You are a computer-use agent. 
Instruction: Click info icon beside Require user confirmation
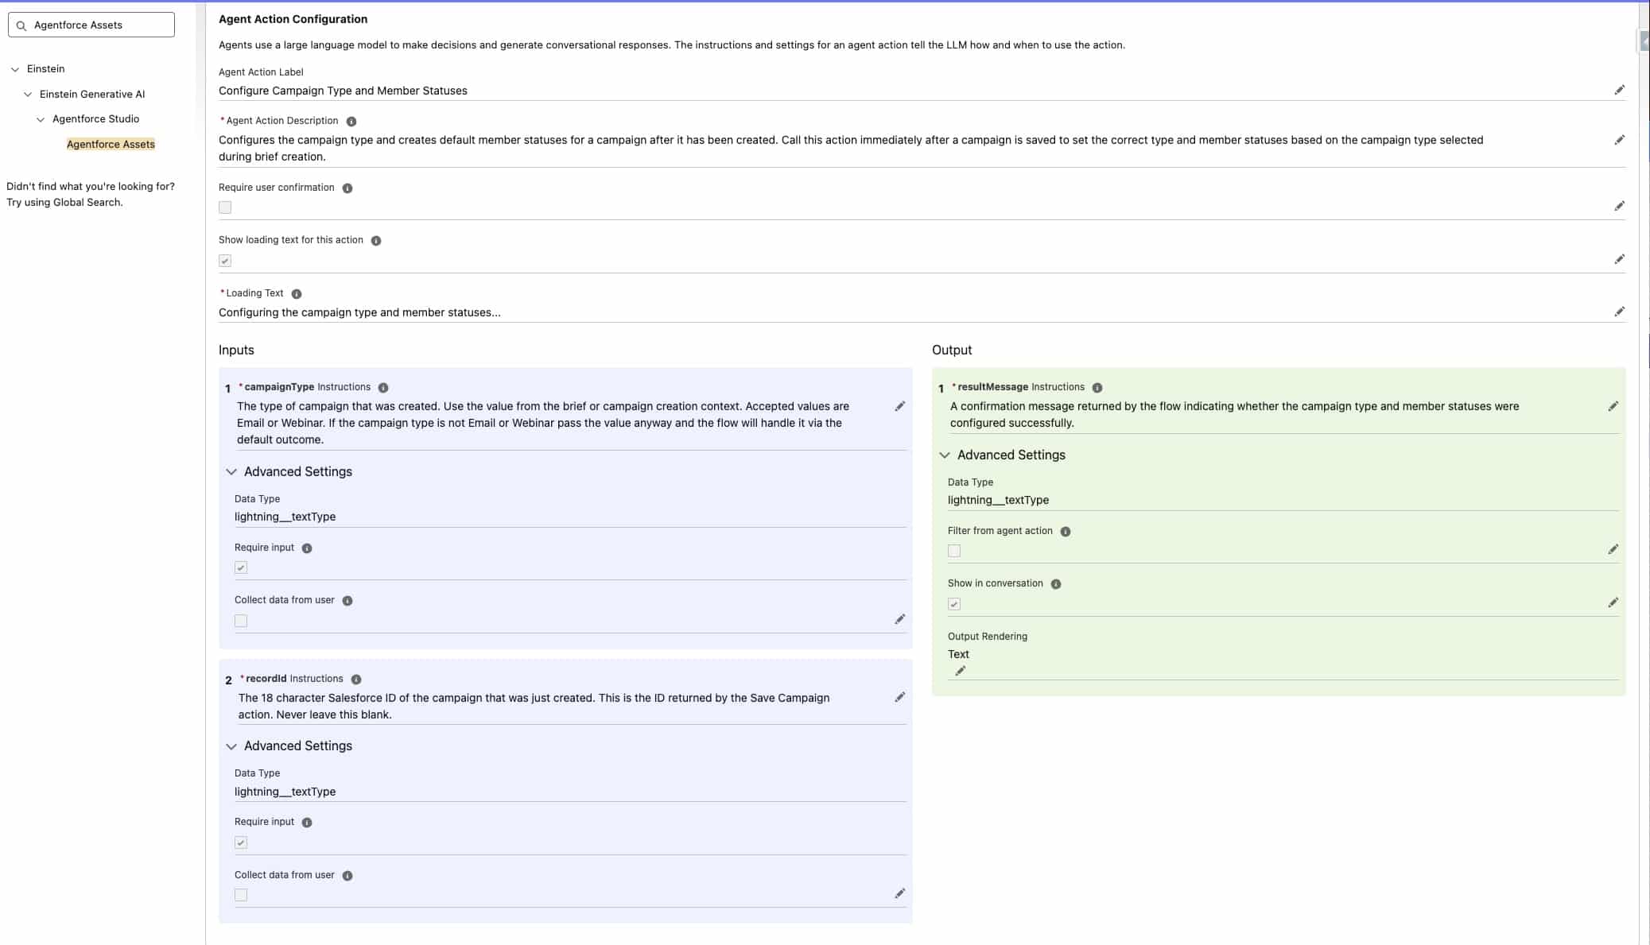click(347, 188)
